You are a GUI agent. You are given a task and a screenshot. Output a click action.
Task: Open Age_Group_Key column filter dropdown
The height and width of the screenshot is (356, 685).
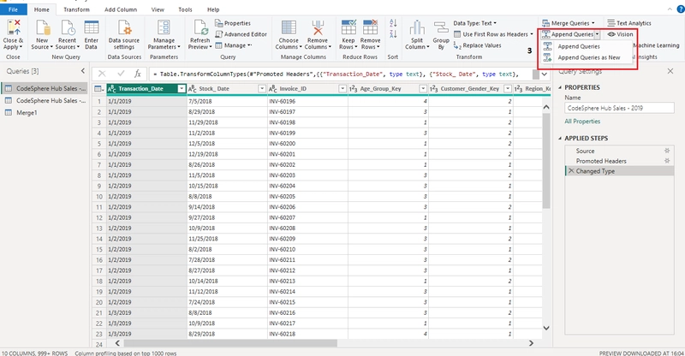pos(423,89)
